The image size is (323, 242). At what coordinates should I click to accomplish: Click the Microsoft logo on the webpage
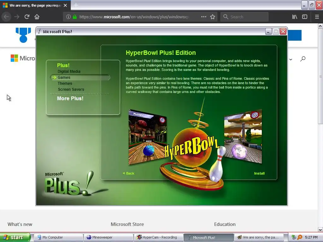pyautogui.click(x=23, y=58)
